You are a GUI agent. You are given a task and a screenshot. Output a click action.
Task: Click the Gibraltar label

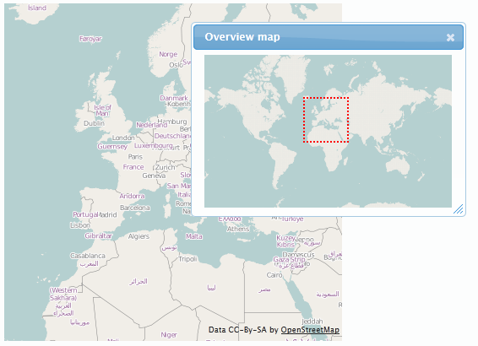point(98,235)
